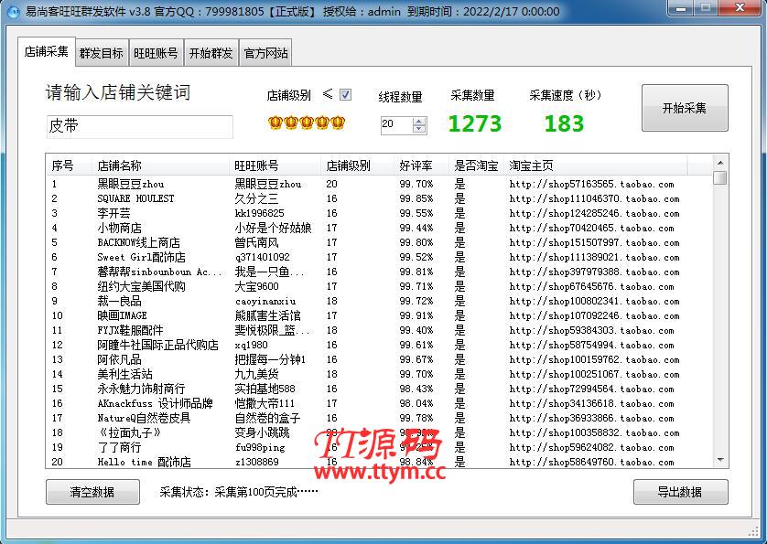Image resolution: width=767 pixels, height=544 pixels.
Task: Click collected count 1273
Action: [x=474, y=123]
